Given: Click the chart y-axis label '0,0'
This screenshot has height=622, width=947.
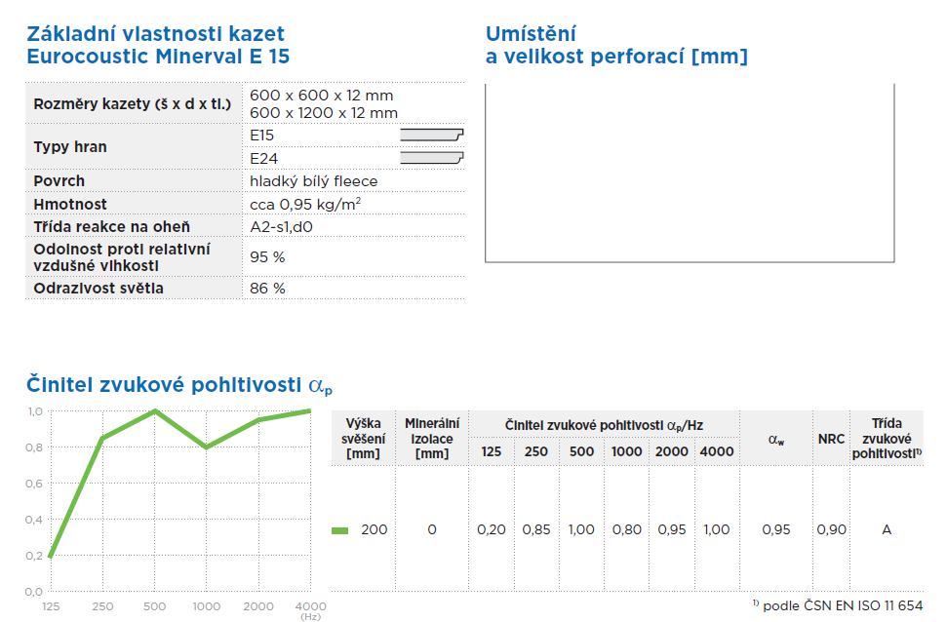Looking at the screenshot, I should 34,592.
